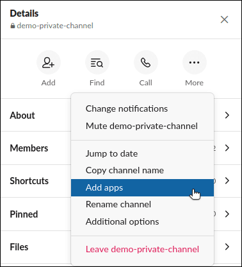Choose Add apps in the menu
242x267 pixels.
click(142, 187)
